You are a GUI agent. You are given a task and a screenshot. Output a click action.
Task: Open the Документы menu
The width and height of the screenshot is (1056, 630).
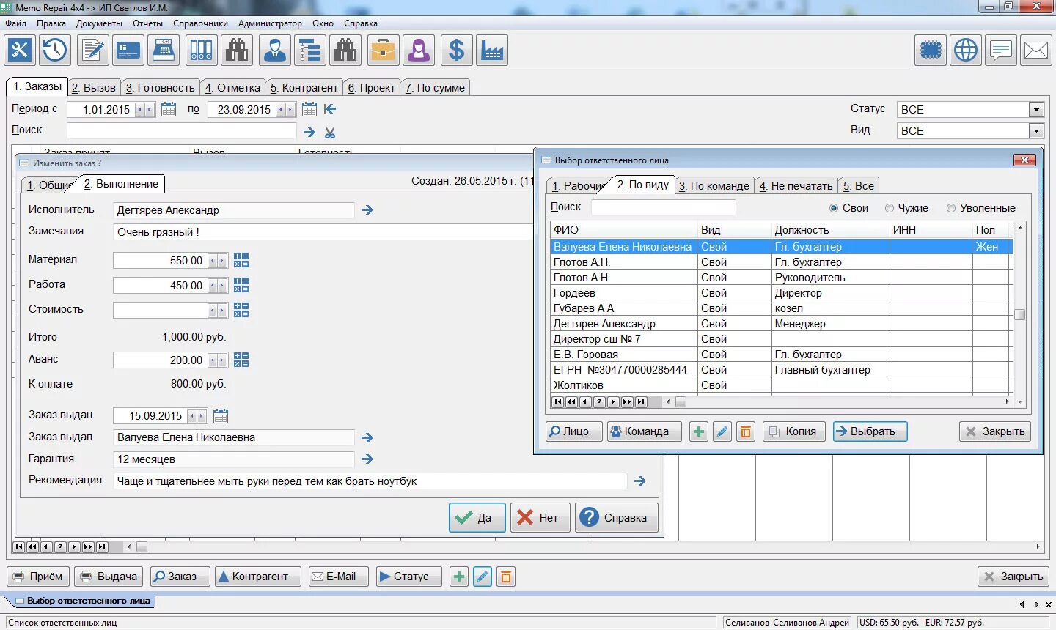(99, 23)
